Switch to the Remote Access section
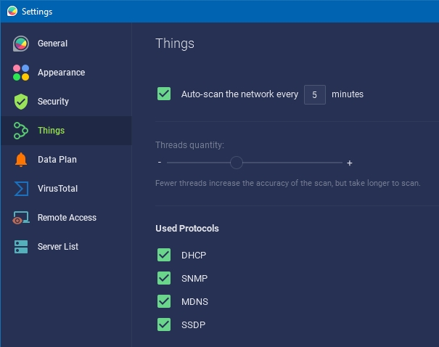The image size is (439, 347). [x=67, y=218]
